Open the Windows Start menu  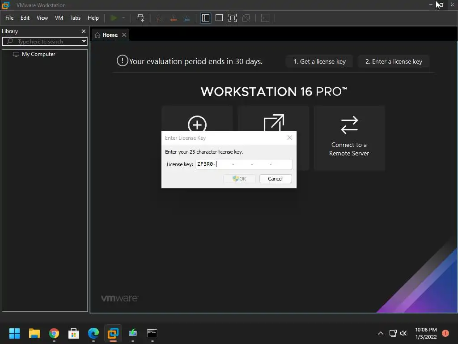14,333
